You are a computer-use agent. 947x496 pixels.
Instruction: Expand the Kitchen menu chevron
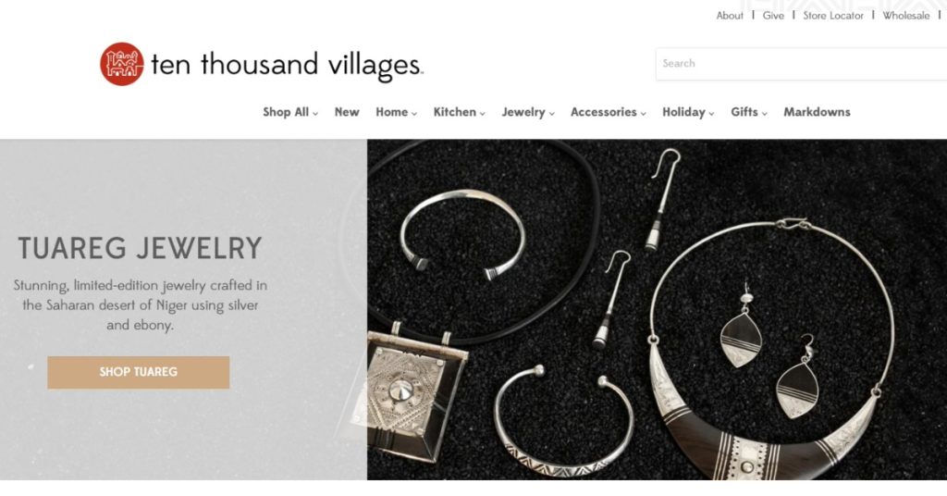pyautogui.click(x=483, y=113)
